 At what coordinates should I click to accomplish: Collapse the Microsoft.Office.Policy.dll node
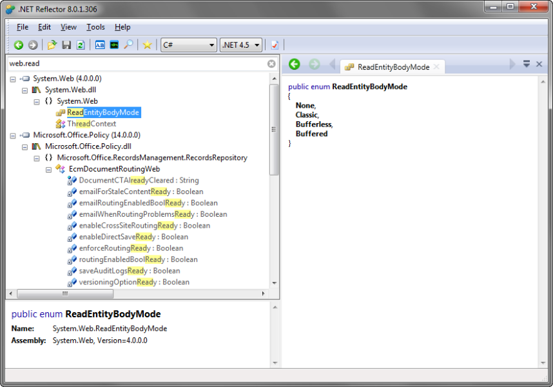[24, 147]
